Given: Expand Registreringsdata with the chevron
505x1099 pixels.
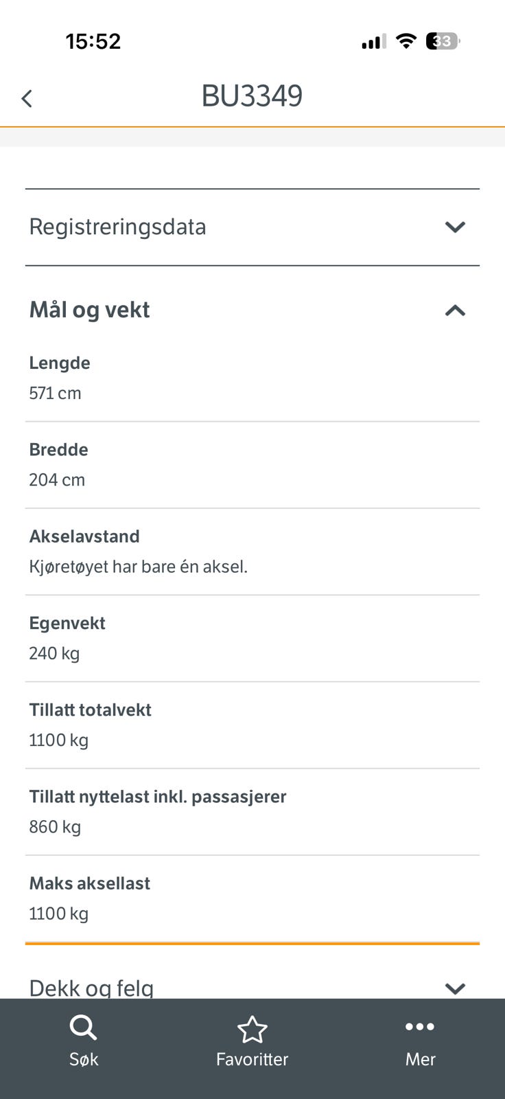Looking at the screenshot, I should 455,227.
